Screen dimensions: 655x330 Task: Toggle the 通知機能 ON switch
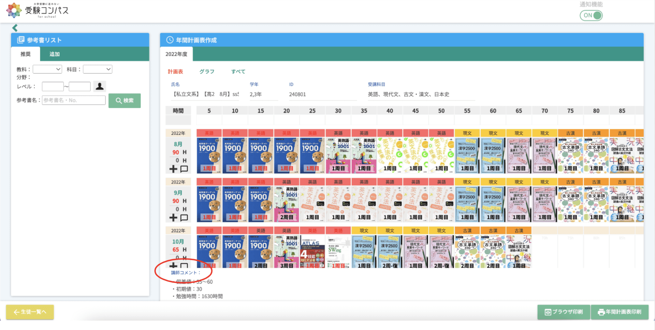591,15
